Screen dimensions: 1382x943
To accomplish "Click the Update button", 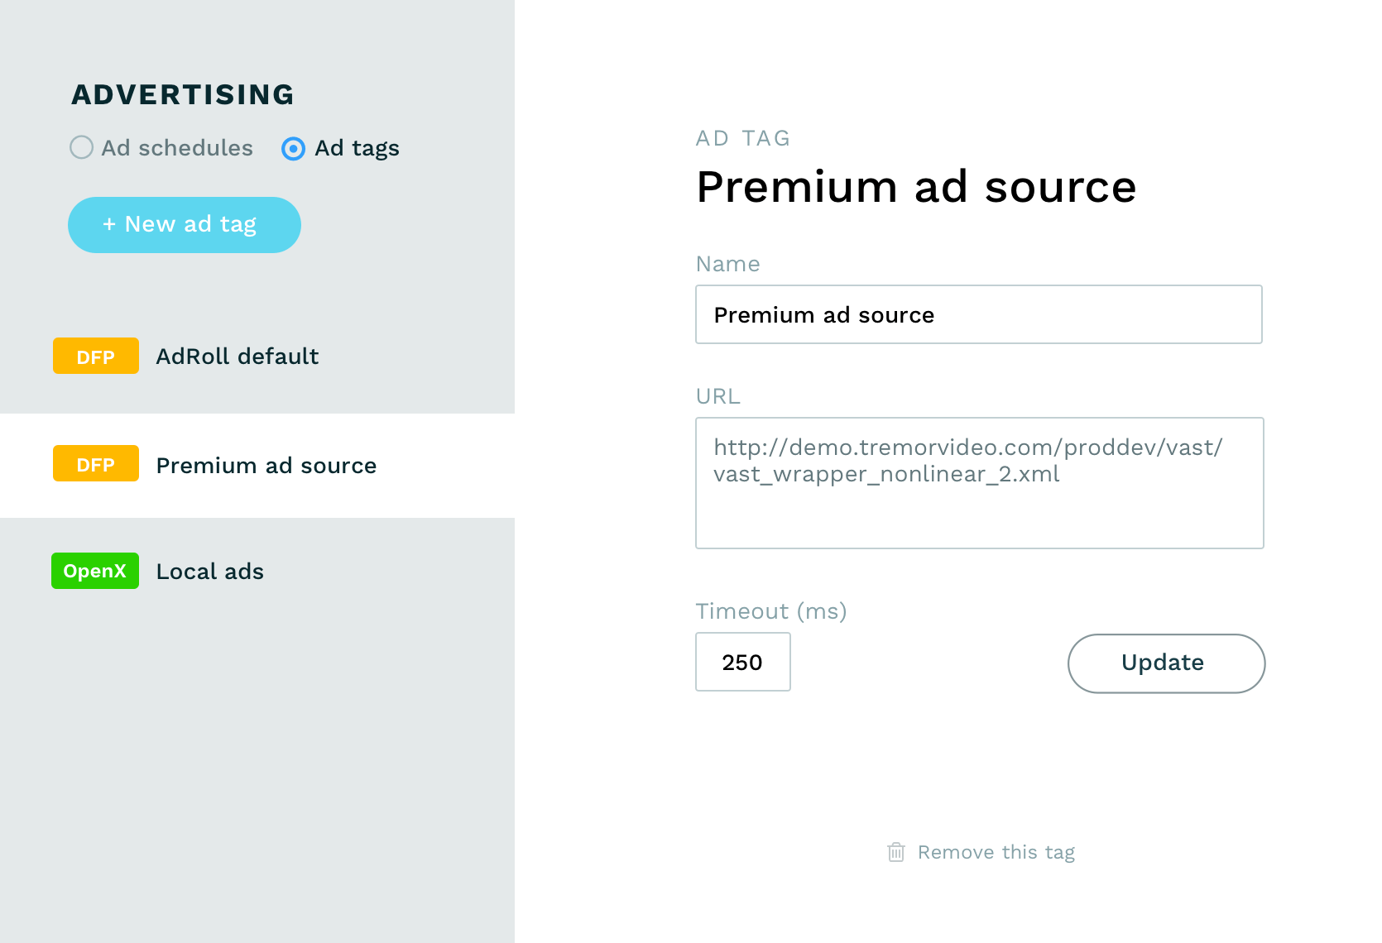I will [x=1164, y=663].
